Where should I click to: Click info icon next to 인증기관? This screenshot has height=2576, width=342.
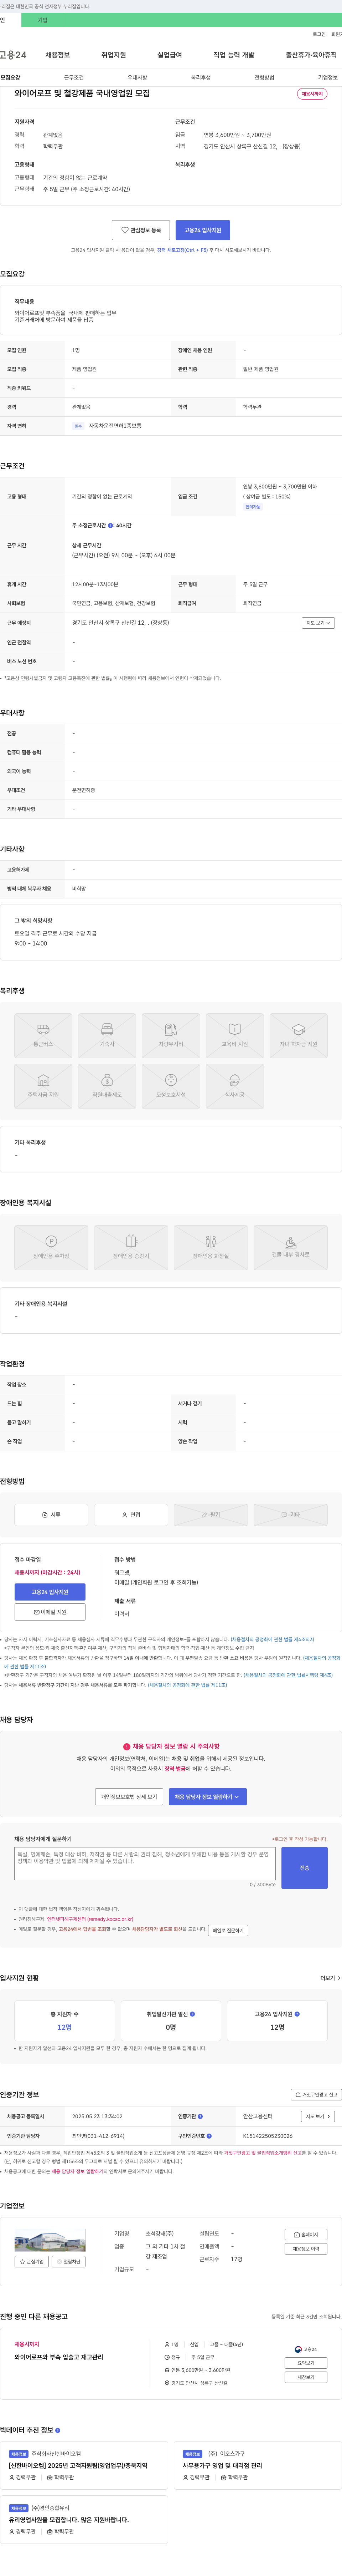pos(201,2116)
